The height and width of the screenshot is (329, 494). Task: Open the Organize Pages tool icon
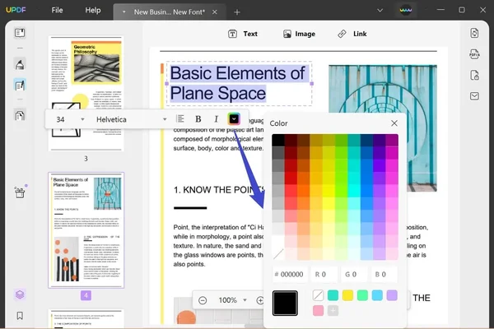pyautogui.click(x=20, y=115)
